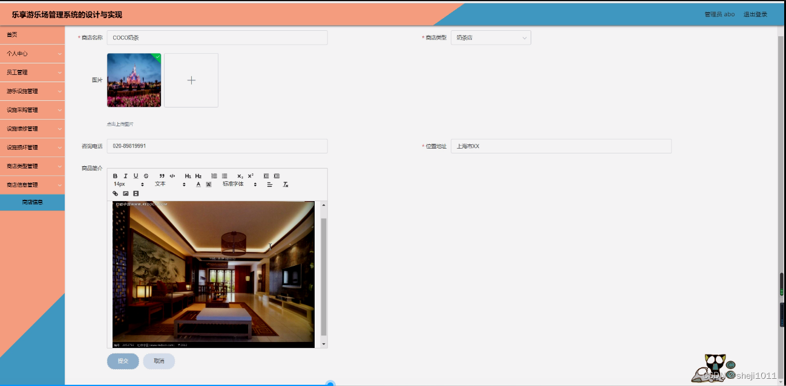Select 商店信息 in the sidebar
This screenshot has width=786, height=386.
33,202
